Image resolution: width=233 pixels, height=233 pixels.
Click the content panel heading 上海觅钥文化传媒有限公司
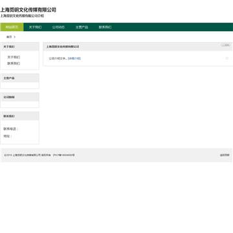tap(63, 47)
